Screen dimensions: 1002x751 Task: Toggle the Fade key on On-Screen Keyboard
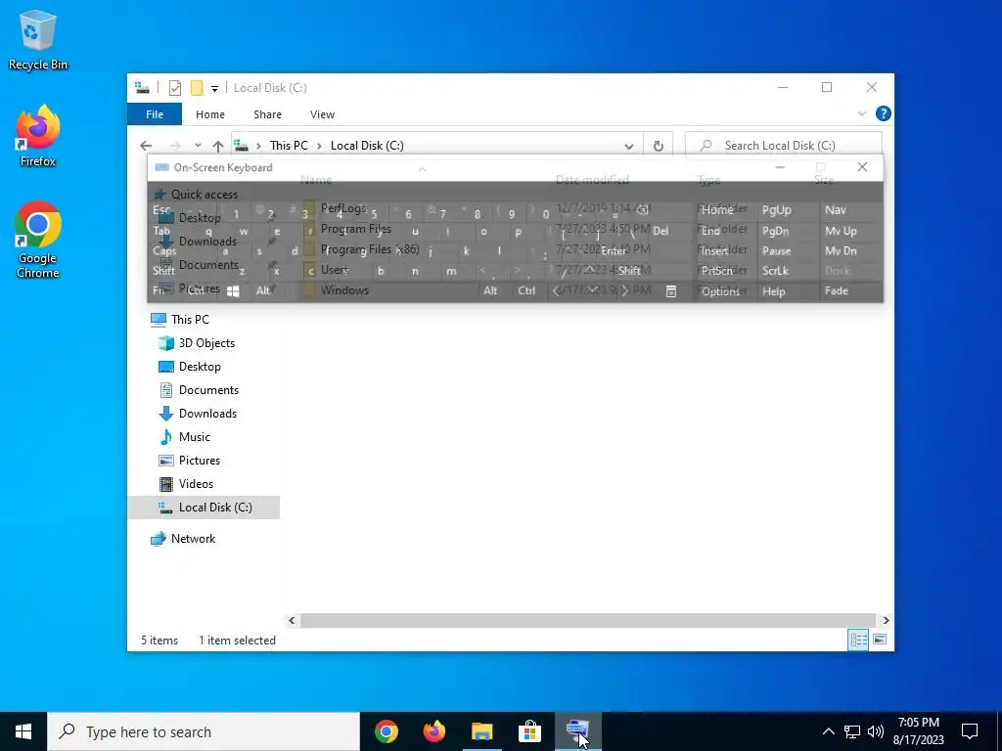837,290
